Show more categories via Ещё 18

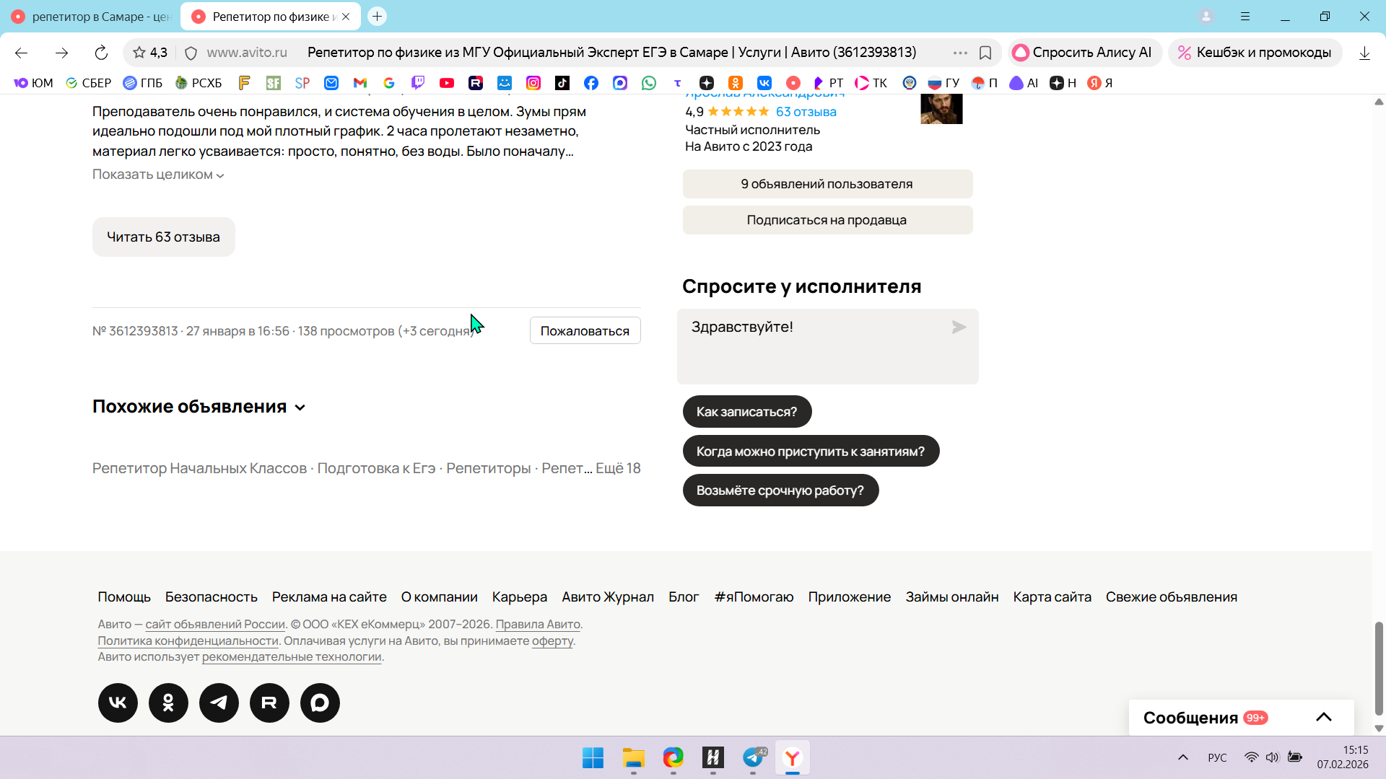click(x=618, y=468)
